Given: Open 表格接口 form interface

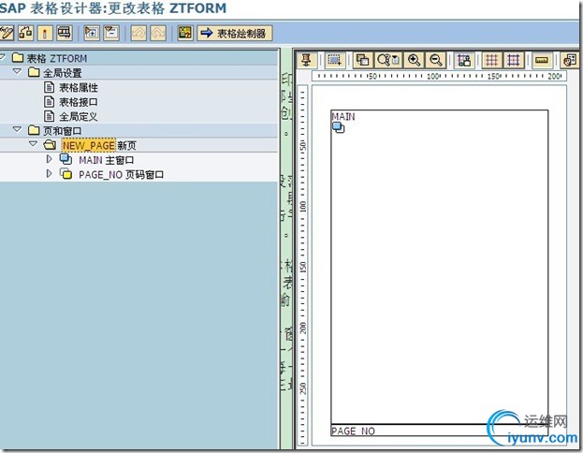Looking at the screenshot, I should (79, 102).
